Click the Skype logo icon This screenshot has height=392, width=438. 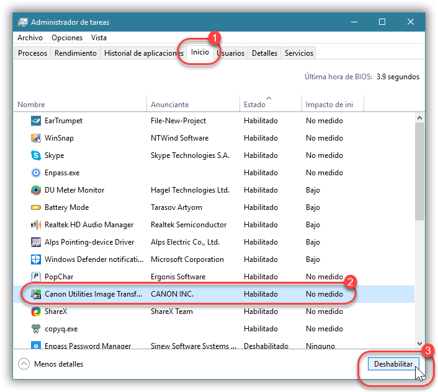tap(36, 155)
